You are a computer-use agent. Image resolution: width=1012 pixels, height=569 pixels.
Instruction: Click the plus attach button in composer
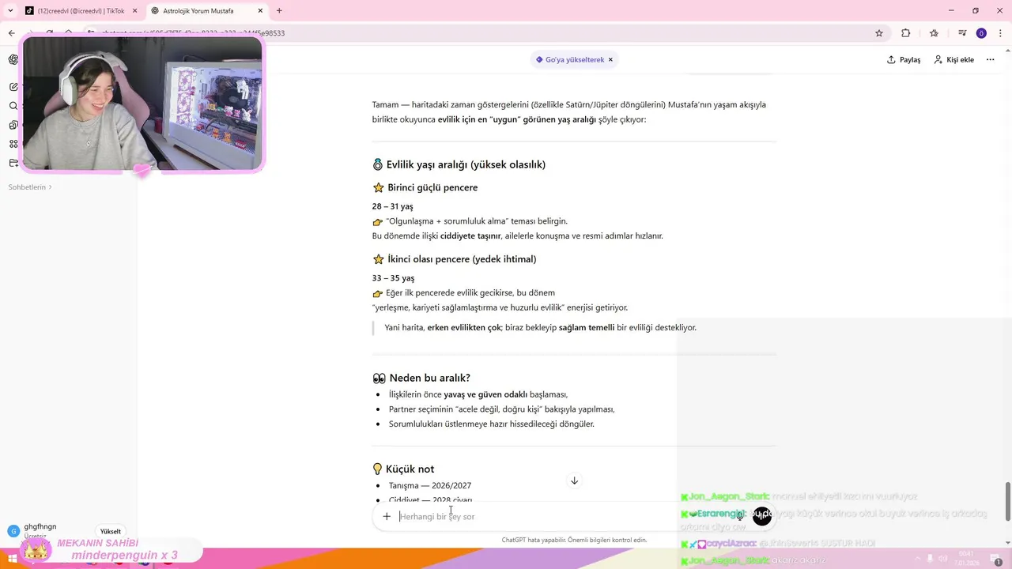click(387, 517)
